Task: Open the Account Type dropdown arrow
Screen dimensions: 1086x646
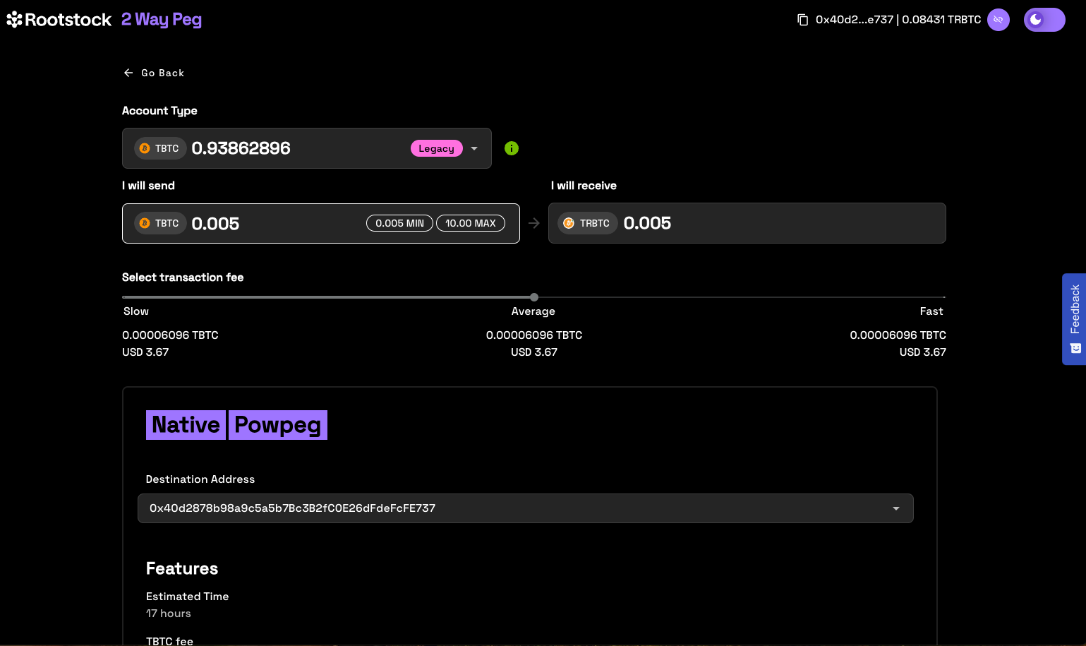Action: (474, 148)
